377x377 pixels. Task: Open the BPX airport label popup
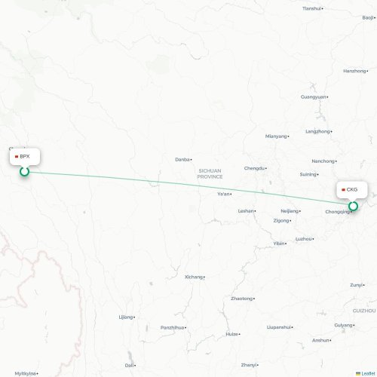click(25, 157)
